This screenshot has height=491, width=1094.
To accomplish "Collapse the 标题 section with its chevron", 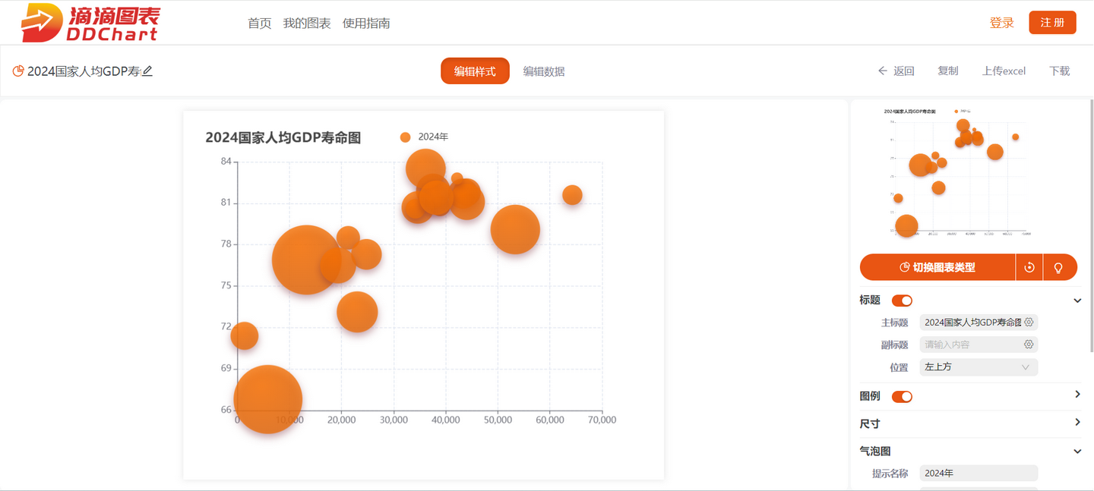I will pyautogui.click(x=1077, y=300).
